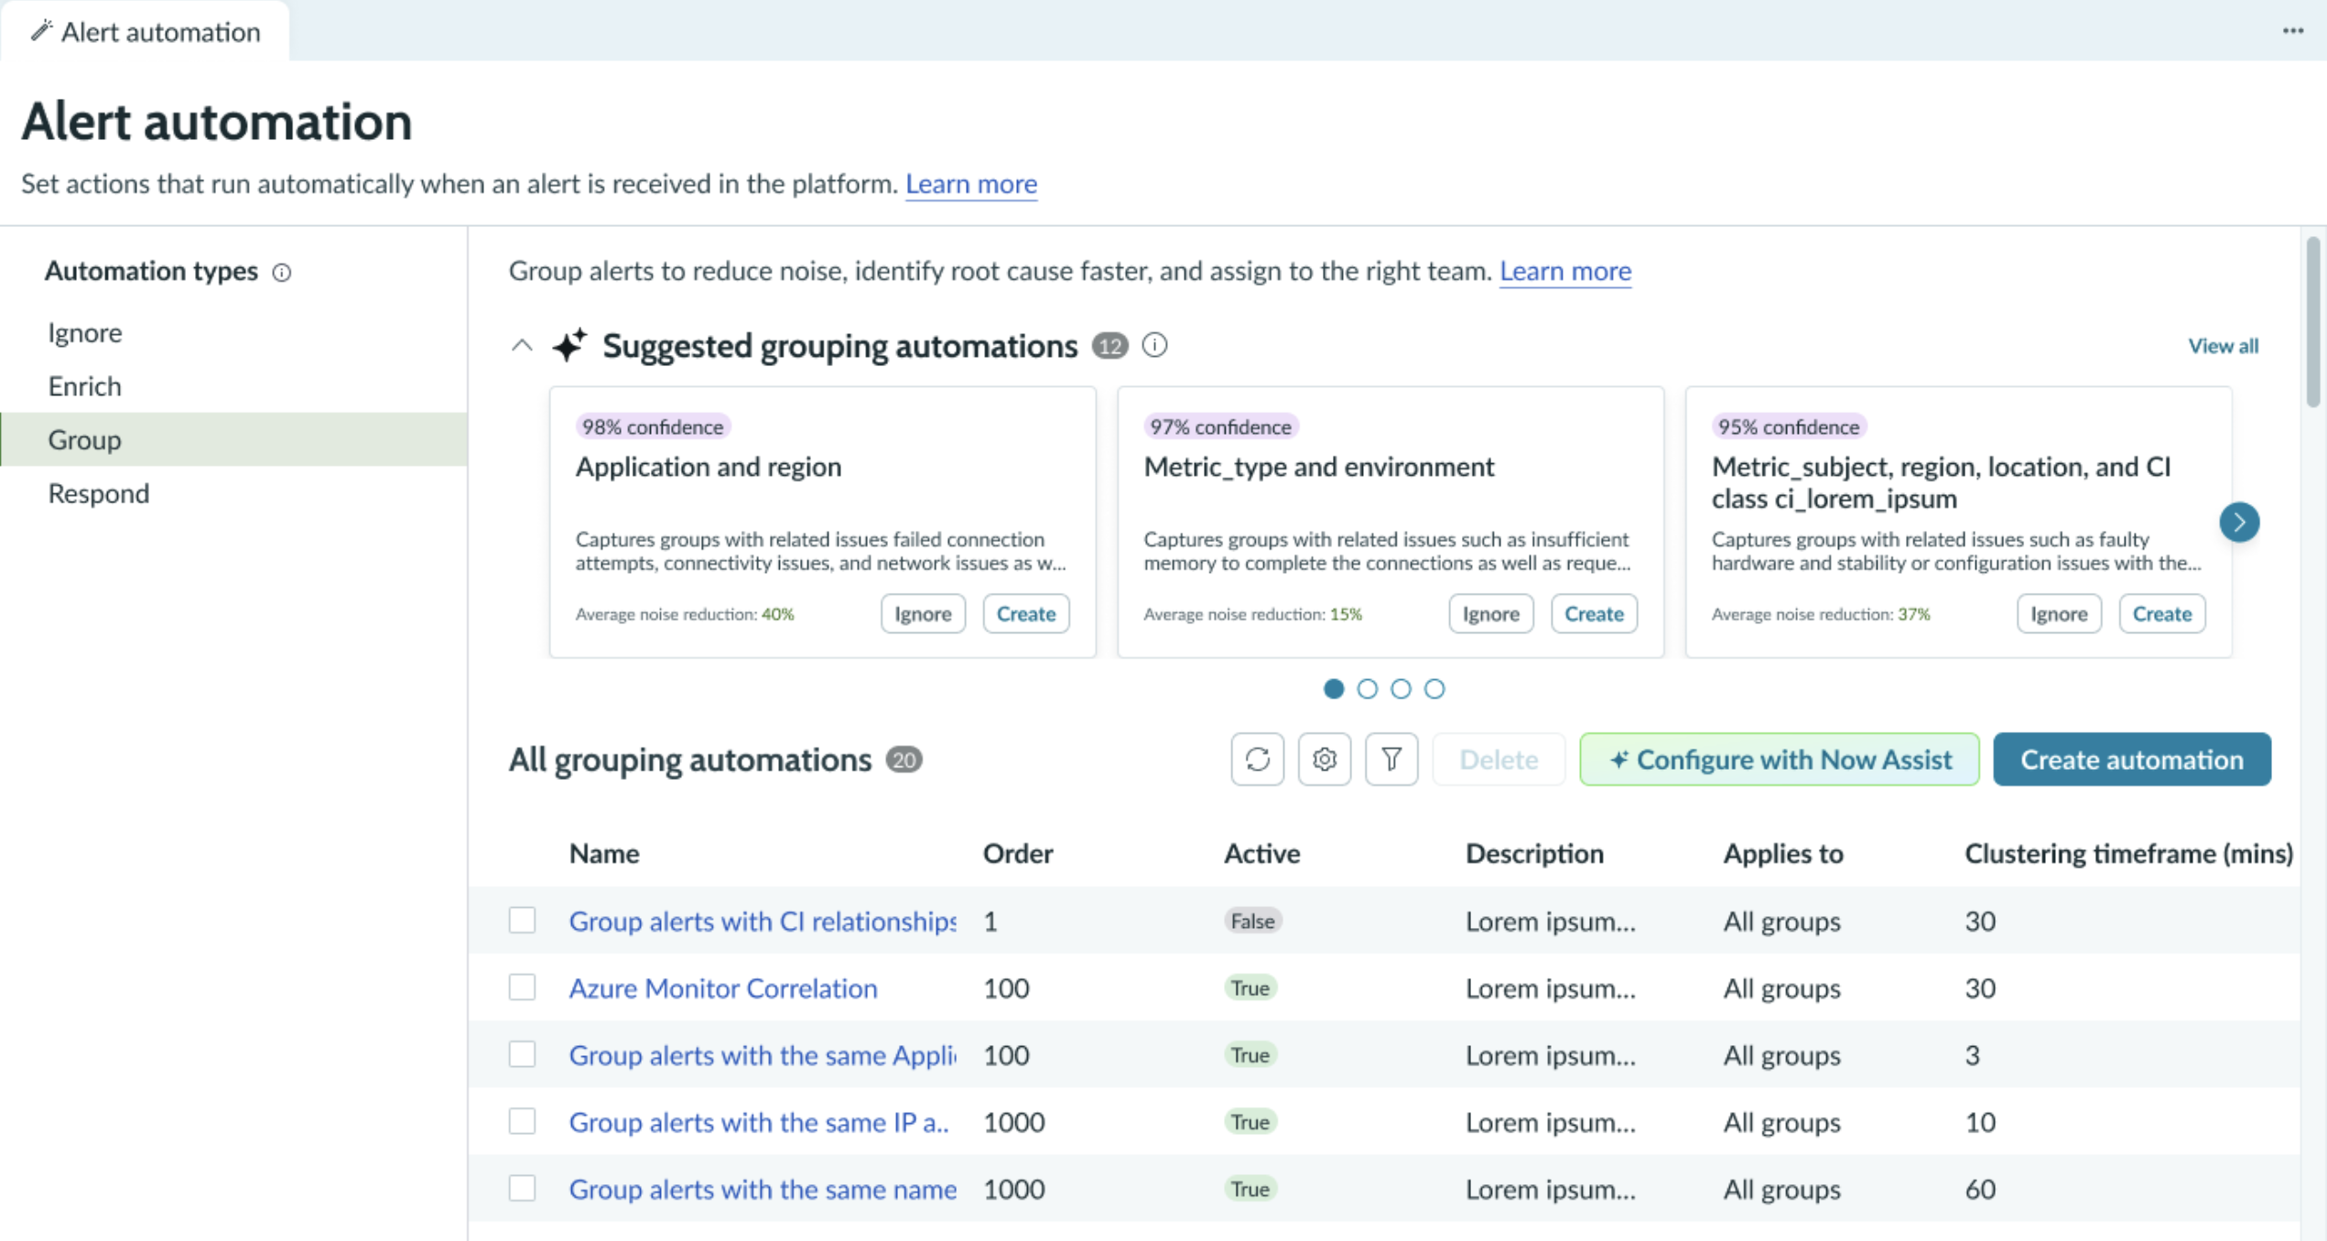Click Create on Application and region card
Image resolution: width=2327 pixels, height=1241 pixels.
click(x=1025, y=613)
